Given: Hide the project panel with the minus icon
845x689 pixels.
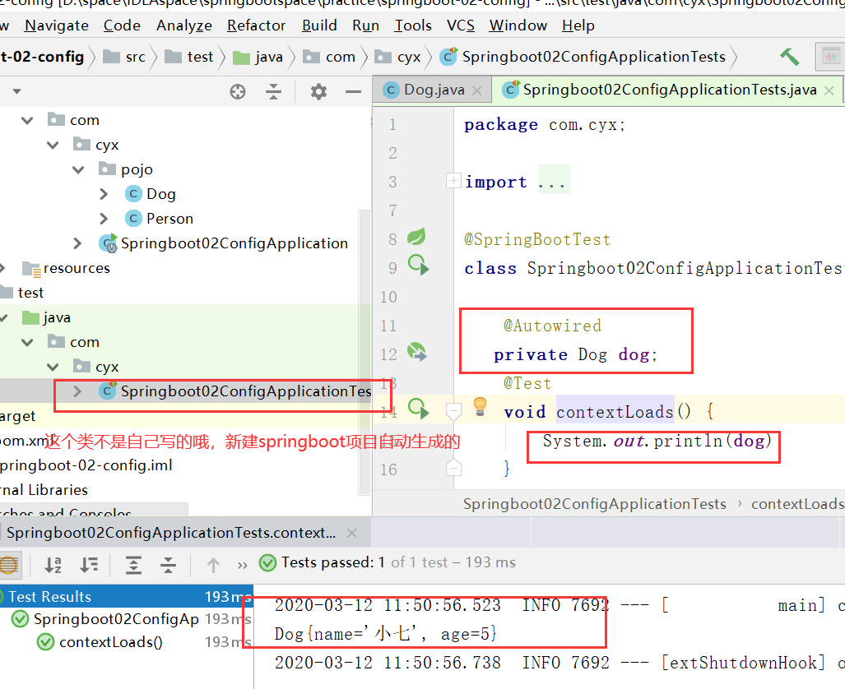Looking at the screenshot, I should pos(354,91).
